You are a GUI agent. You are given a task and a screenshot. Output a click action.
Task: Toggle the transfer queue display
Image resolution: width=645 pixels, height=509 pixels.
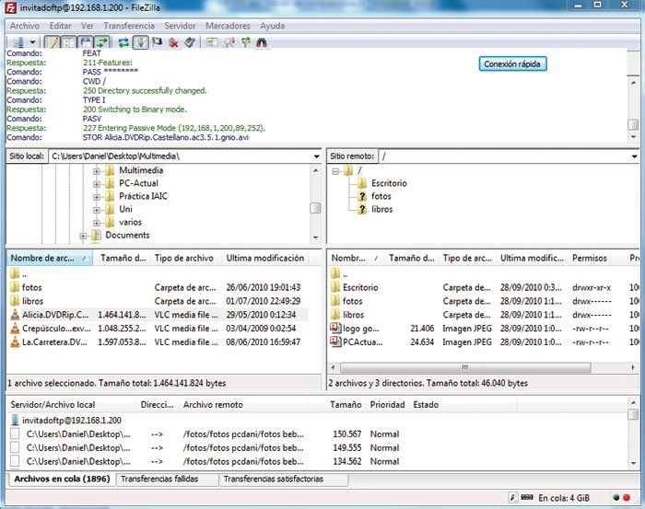coord(102,42)
